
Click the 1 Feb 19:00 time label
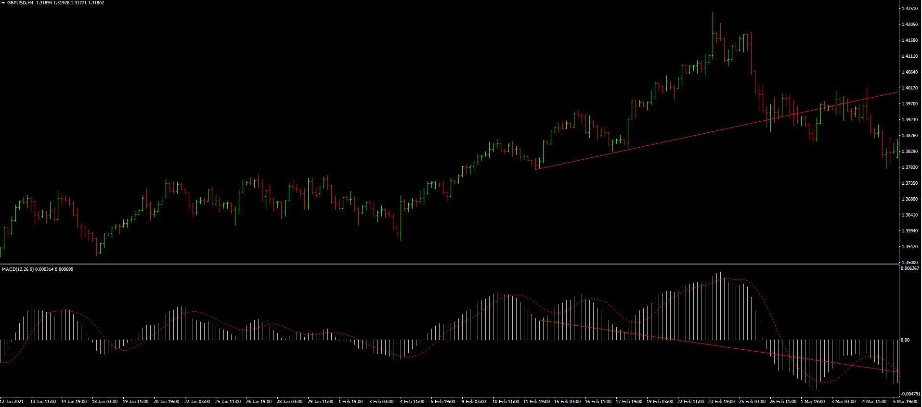351,401
